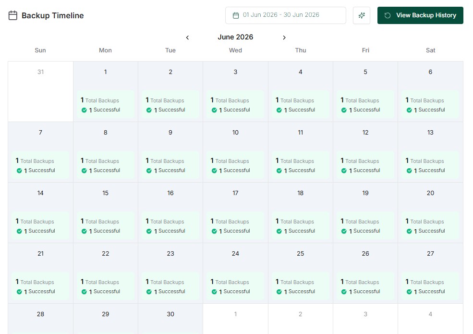Viewport: 473px width, 334px height.
Task: Select June 9 Total Backups card
Action: [x=170, y=165]
